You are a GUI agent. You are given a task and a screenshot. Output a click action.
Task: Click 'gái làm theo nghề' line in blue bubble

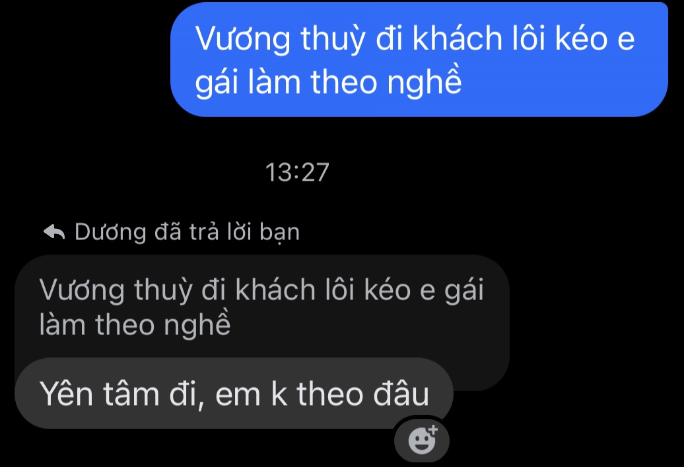coord(328,82)
